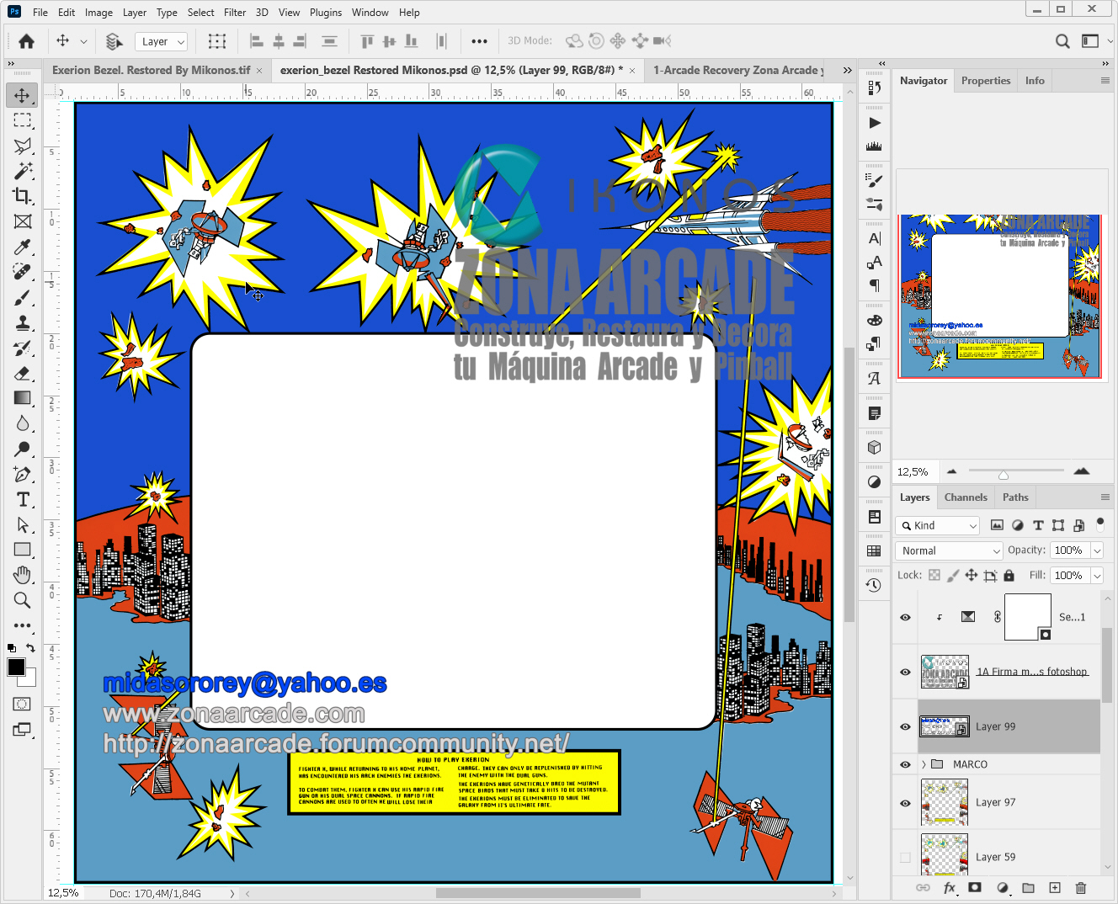Hide the Layer 99 layer
Image resolution: width=1118 pixels, height=904 pixels.
pyautogui.click(x=905, y=726)
